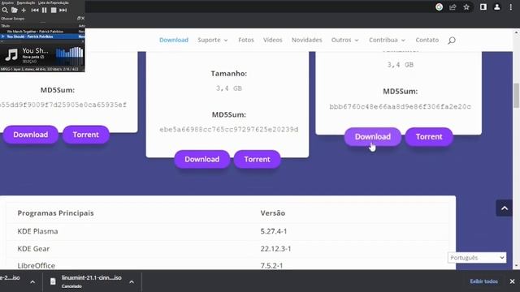The width and height of the screenshot is (520, 292).
Task: Toggle the browser side panel icon
Action: pos(483,7)
